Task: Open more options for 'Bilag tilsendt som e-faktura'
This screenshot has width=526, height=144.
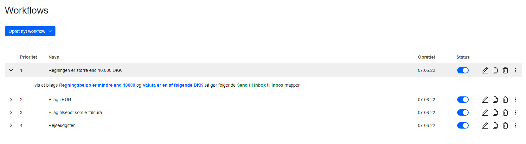Action: (x=516, y=112)
